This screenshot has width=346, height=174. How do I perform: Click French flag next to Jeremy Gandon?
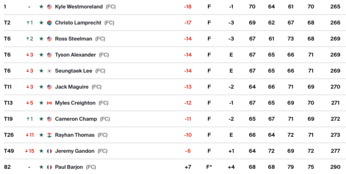[49, 151]
